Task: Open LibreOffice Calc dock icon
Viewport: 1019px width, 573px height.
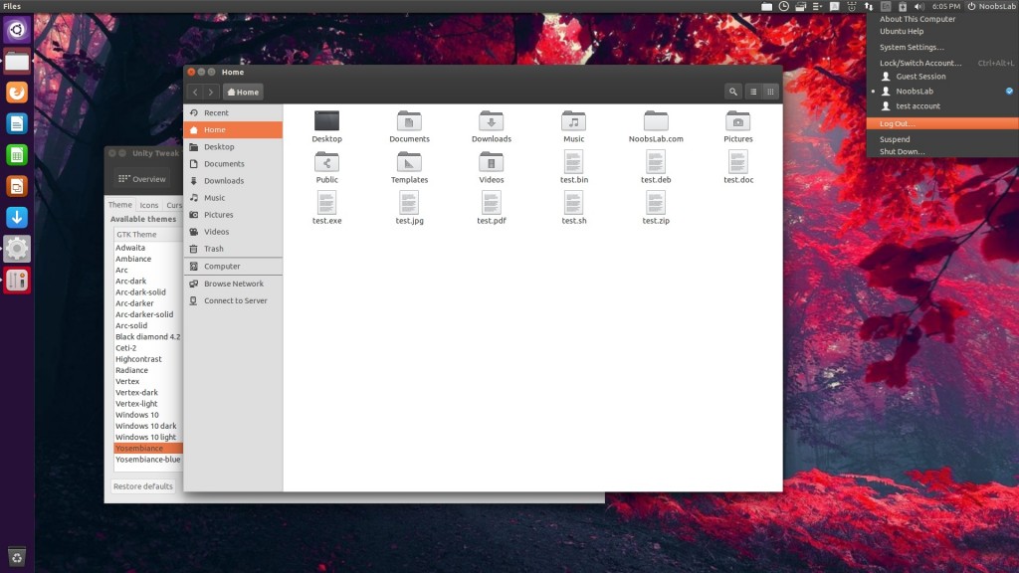Action: tap(17, 154)
